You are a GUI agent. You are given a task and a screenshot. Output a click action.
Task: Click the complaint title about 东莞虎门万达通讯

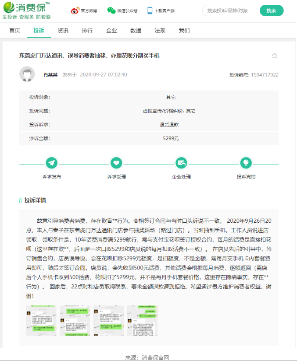point(89,56)
